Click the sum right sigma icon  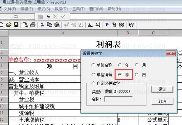(x=90, y=25)
